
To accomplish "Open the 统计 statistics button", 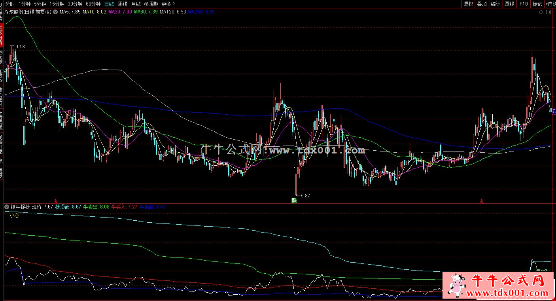I will click(x=495, y=4).
